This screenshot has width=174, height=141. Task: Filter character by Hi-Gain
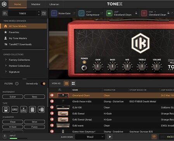(13, 127)
